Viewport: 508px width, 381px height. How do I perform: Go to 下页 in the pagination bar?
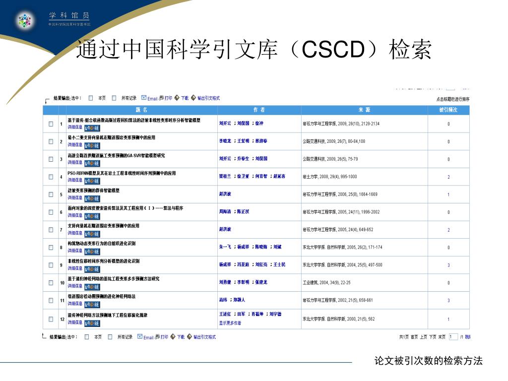tap(433, 337)
